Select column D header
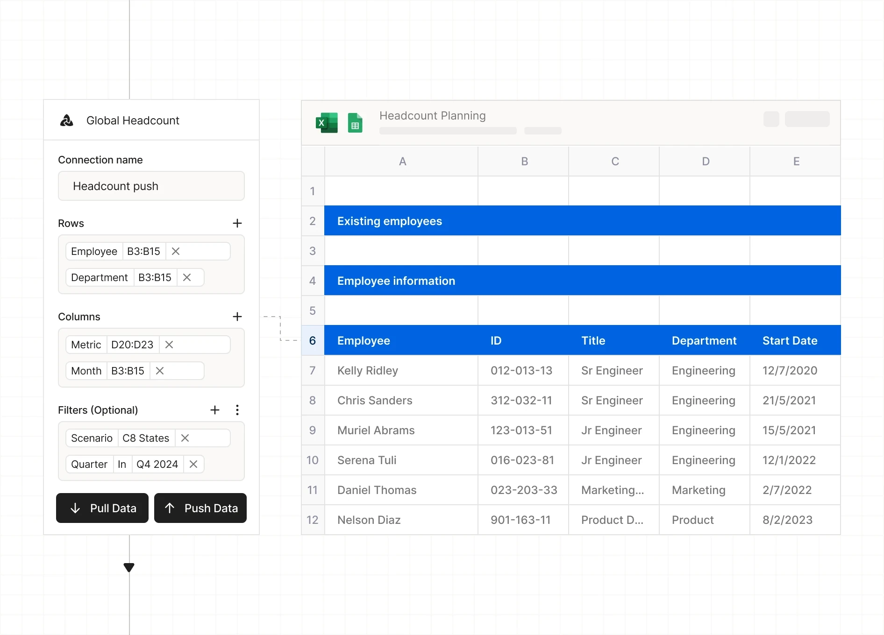This screenshot has height=635, width=884. (705, 161)
